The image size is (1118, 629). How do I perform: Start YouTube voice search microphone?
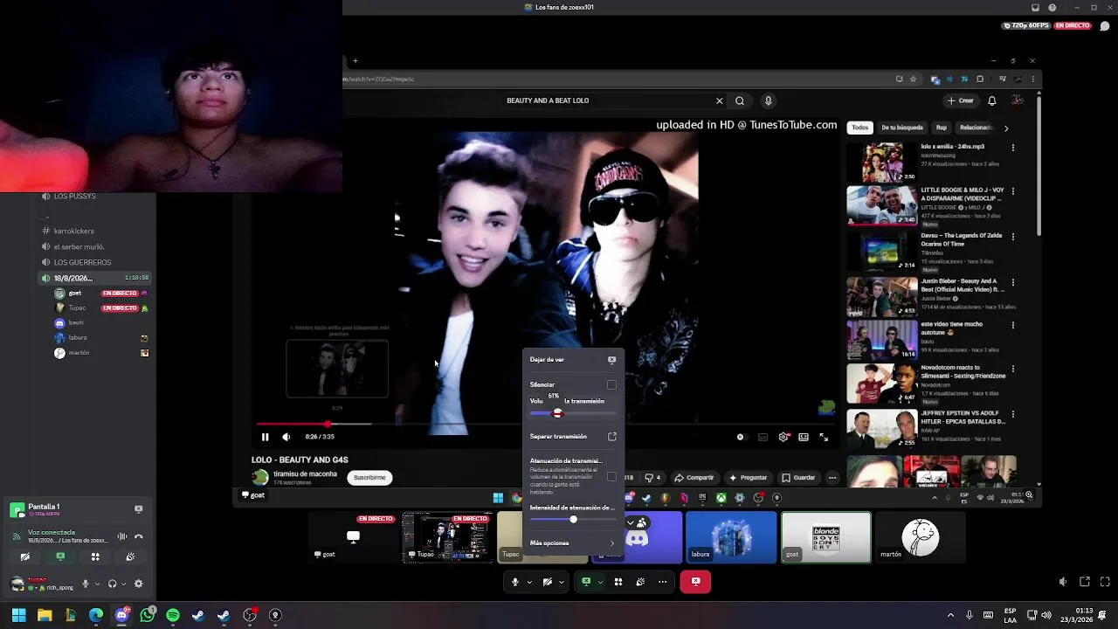click(769, 100)
